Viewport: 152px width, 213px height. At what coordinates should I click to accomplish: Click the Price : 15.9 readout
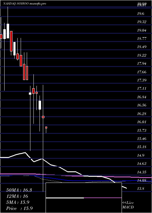point(19,208)
